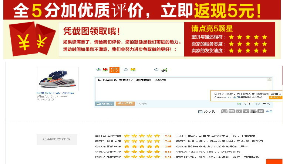Open the blue Adidas product title link
The image size is (283, 164).
[55, 93]
